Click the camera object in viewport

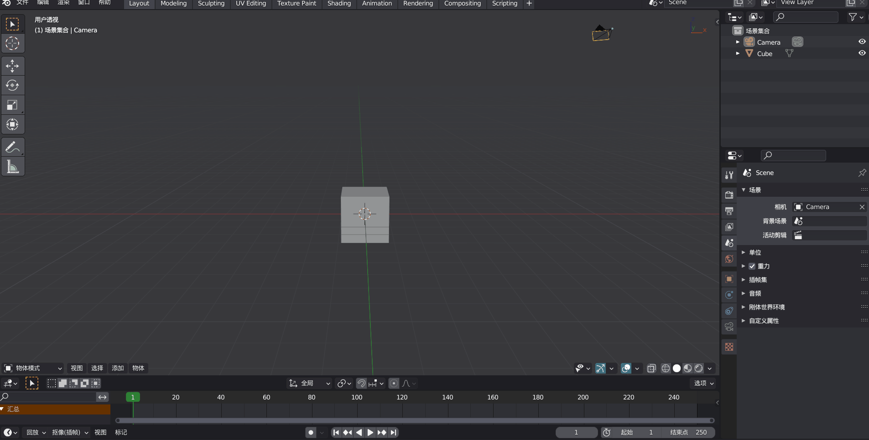coord(602,33)
